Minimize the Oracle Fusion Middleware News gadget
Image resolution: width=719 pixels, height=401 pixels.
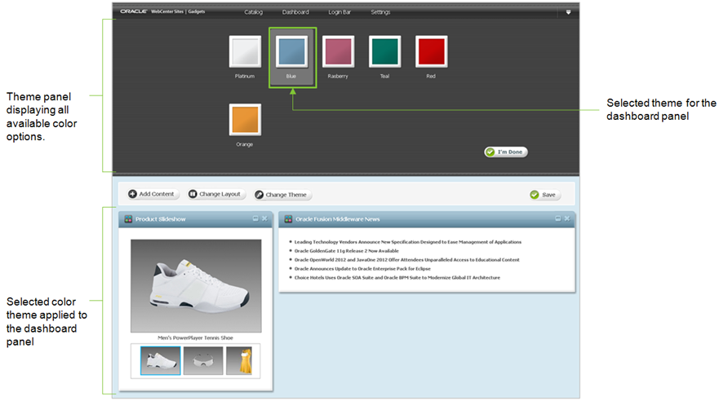tap(558, 218)
